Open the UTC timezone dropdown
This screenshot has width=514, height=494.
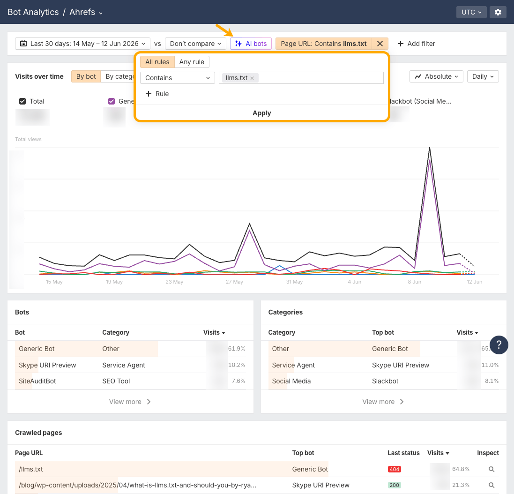click(471, 12)
